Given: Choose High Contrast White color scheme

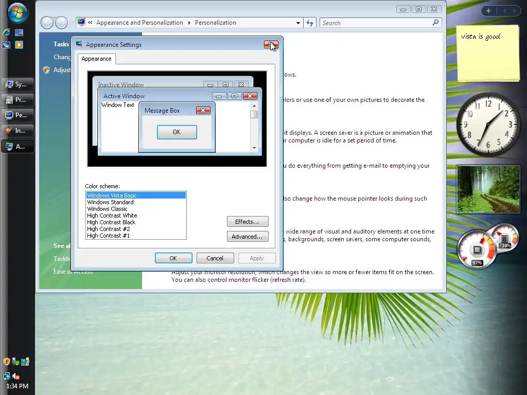Looking at the screenshot, I should click(136, 216).
